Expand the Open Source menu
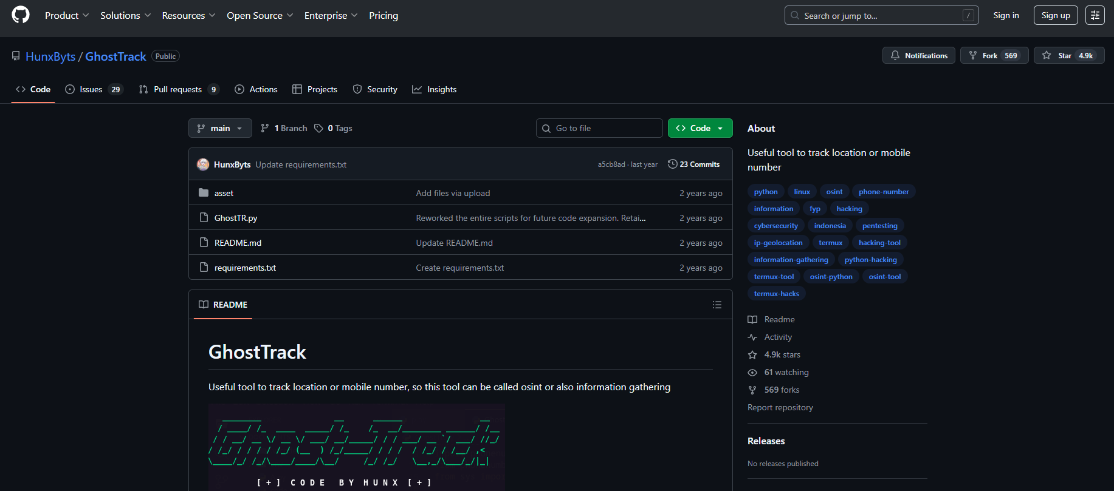1114x491 pixels. point(260,15)
